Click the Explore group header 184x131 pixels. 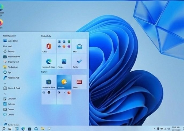point(44,72)
